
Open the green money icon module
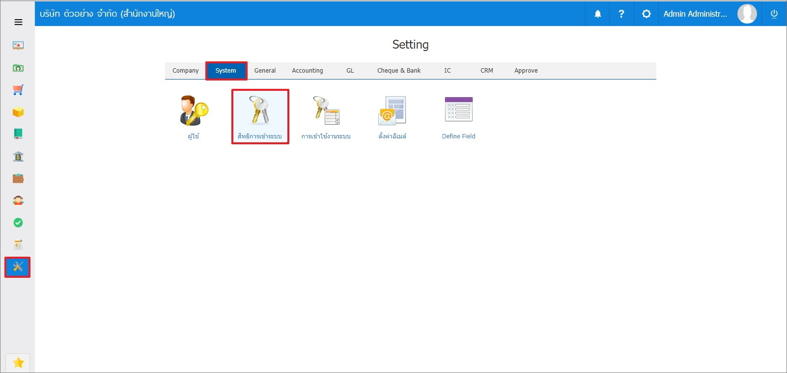coord(18,68)
